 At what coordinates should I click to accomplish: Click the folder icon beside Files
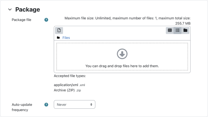[58, 38]
